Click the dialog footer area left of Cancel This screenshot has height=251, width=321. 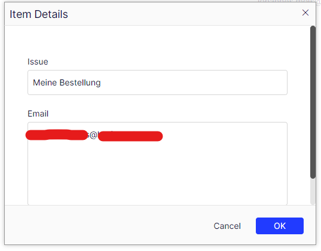tap(106, 225)
